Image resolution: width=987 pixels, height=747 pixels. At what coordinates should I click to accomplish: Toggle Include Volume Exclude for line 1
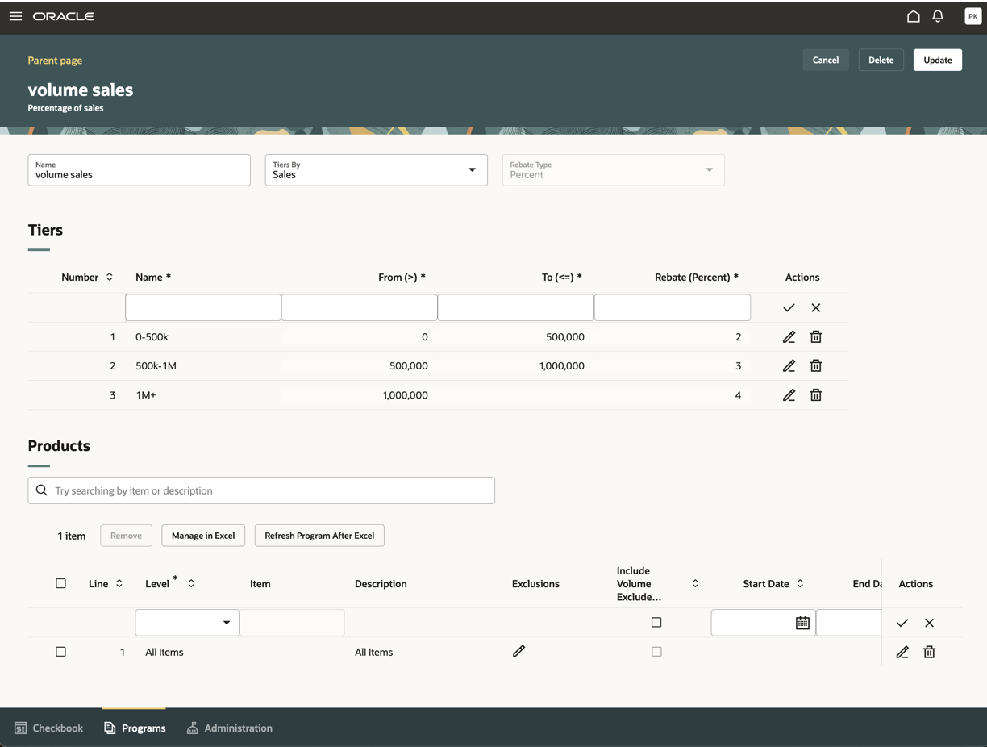click(x=656, y=651)
